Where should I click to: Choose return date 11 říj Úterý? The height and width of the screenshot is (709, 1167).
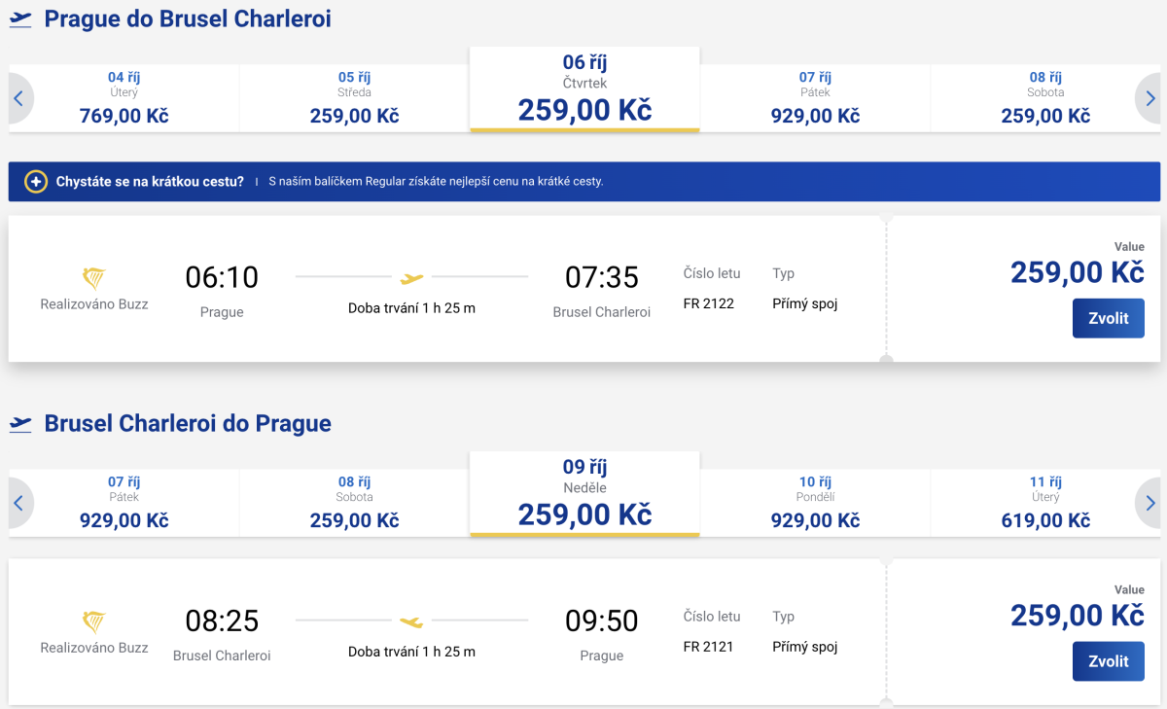1045,503
